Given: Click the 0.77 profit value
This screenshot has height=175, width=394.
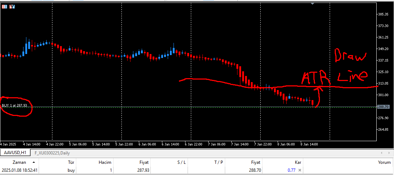Looking at the screenshot, I should coord(291,170).
